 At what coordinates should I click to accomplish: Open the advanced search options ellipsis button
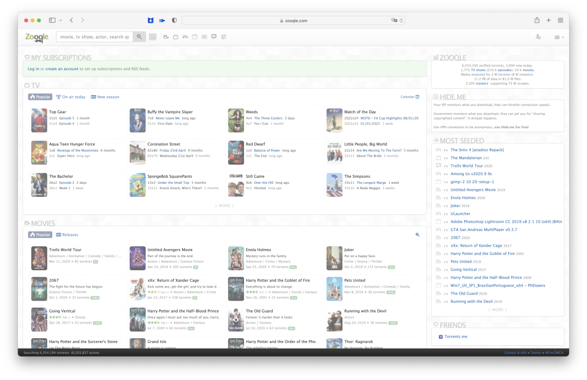(x=153, y=36)
